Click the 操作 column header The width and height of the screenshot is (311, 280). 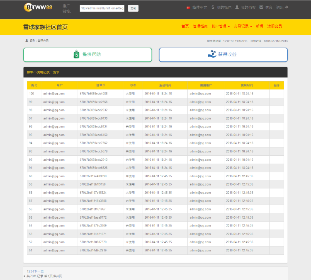coord(277,85)
